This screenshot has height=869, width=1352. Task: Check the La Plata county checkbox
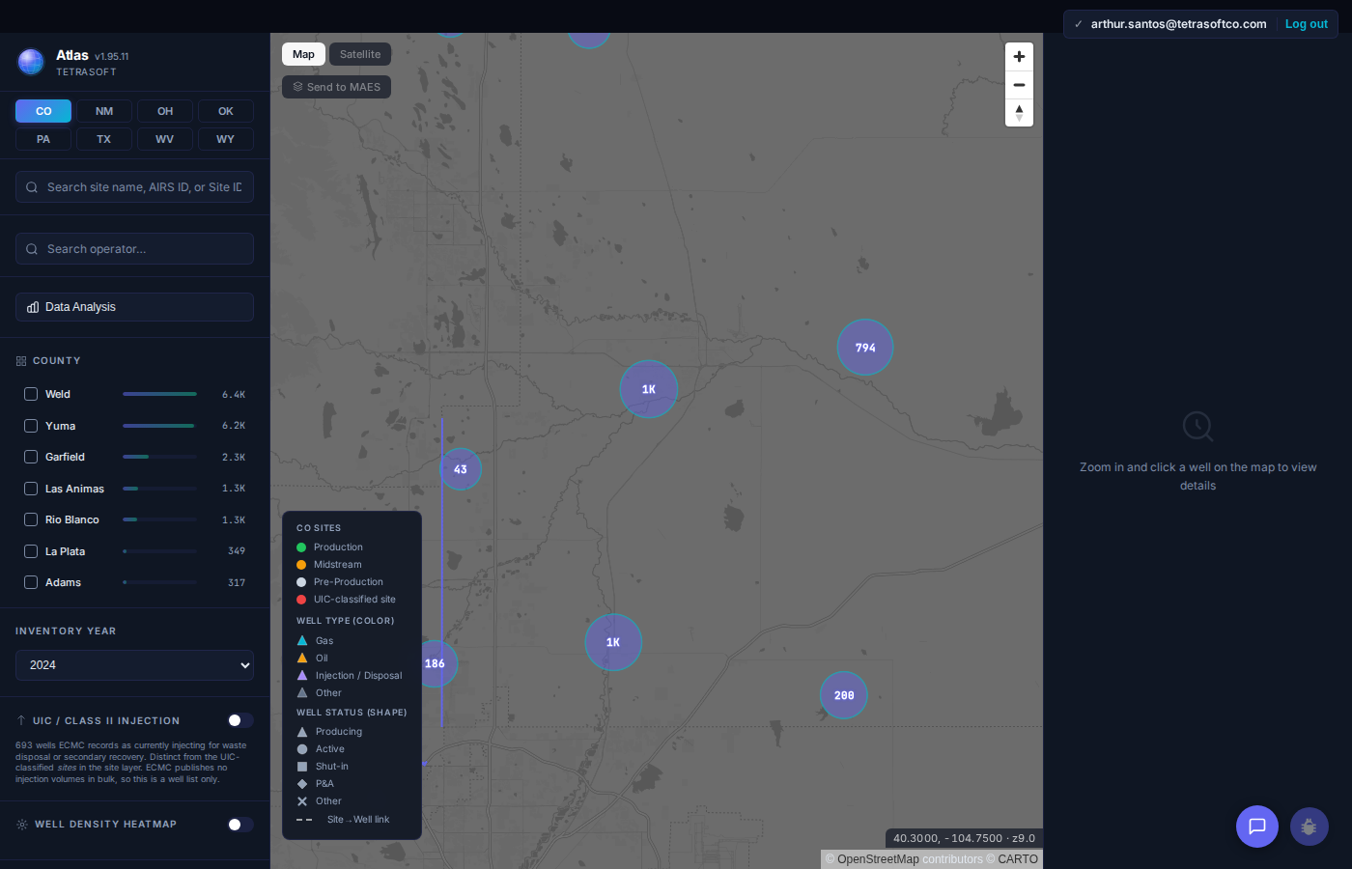click(31, 551)
